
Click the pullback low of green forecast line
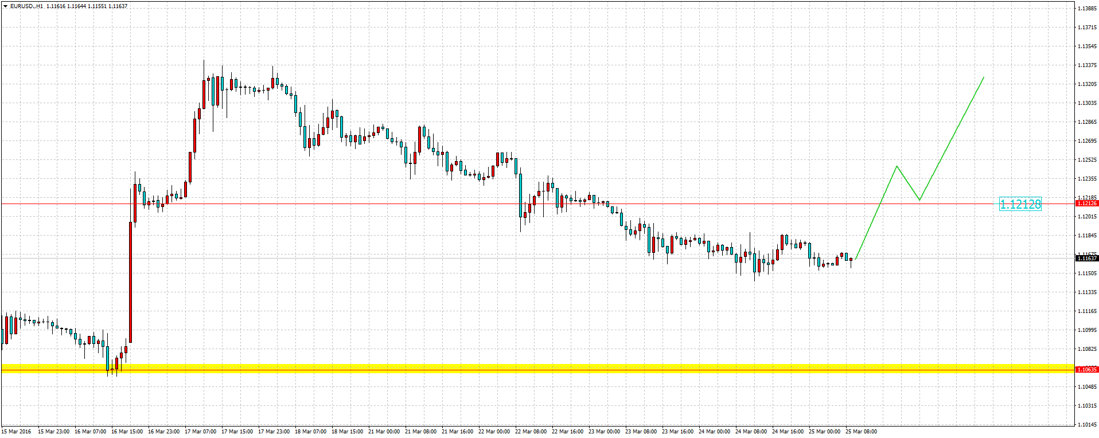(919, 200)
